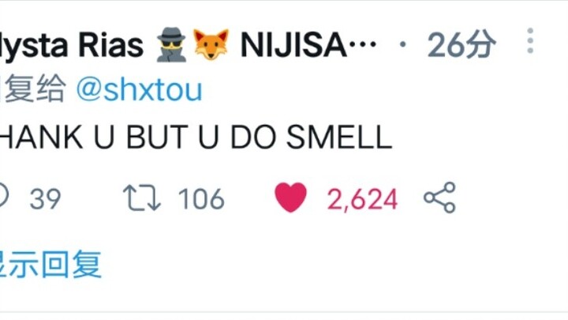This screenshot has height=320, width=568.
Task: Open the @shxtou profile link
Action: pos(139,90)
